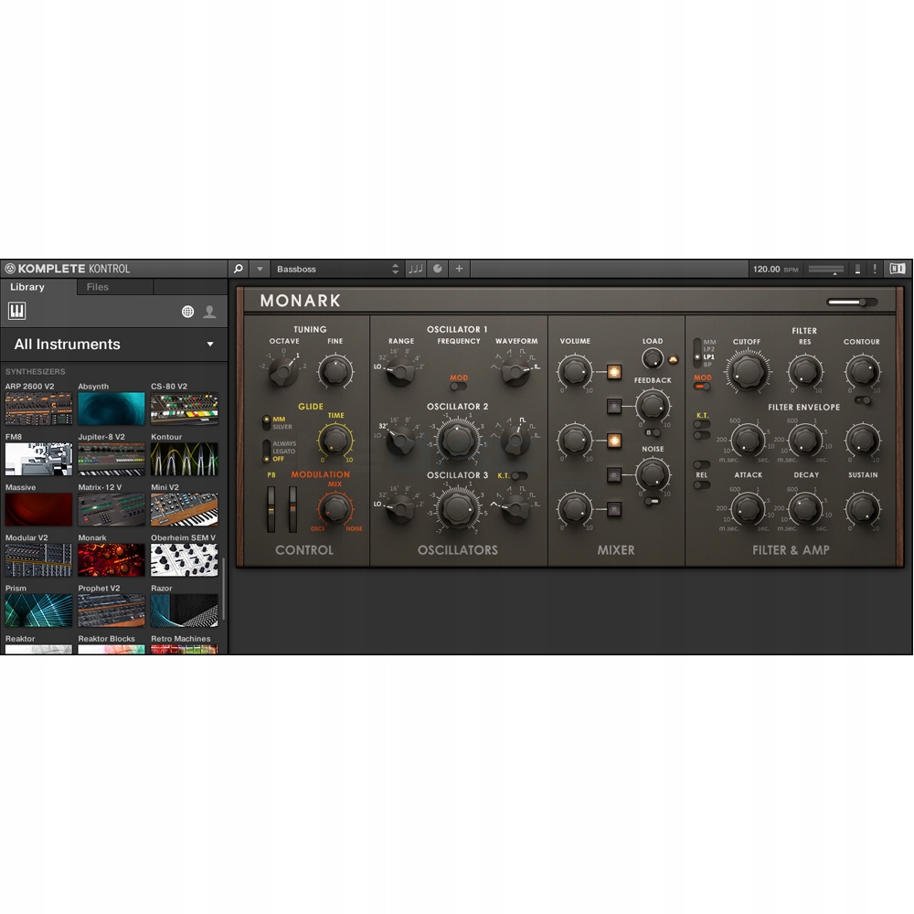Click the Monark header volume slider
Image resolution: width=914 pixels, height=914 pixels.
tap(851, 302)
